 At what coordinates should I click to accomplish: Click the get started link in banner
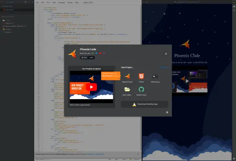95,154
